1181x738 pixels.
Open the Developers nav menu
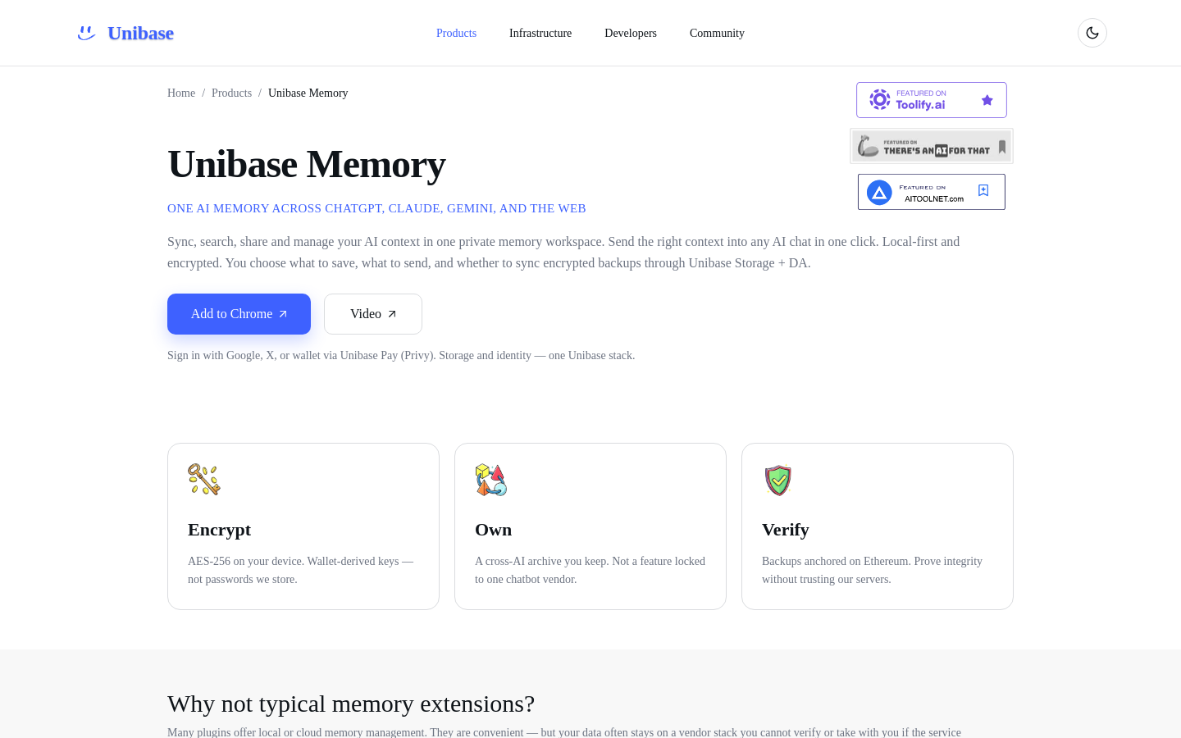click(x=631, y=33)
